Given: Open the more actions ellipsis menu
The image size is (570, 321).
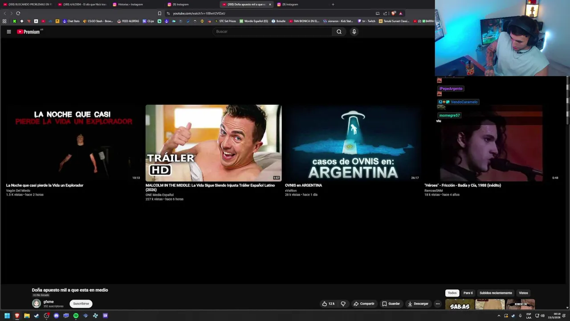Looking at the screenshot, I should point(438,304).
